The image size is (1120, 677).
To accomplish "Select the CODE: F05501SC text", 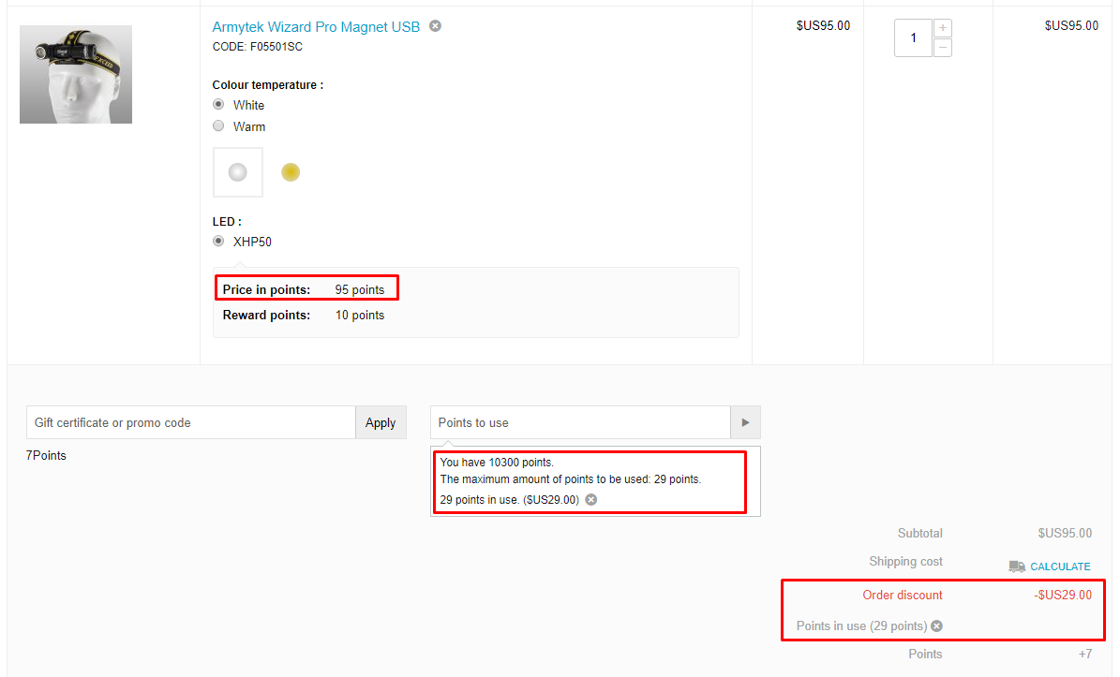I will (257, 47).
